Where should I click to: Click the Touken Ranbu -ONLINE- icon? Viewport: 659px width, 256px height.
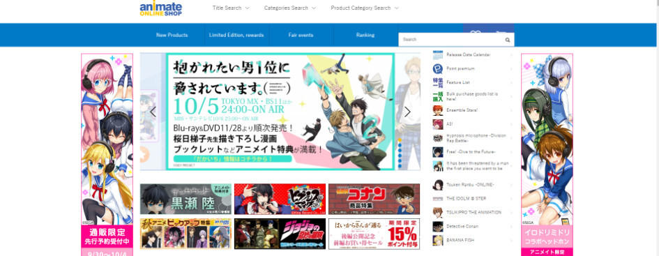coord(438,185)
